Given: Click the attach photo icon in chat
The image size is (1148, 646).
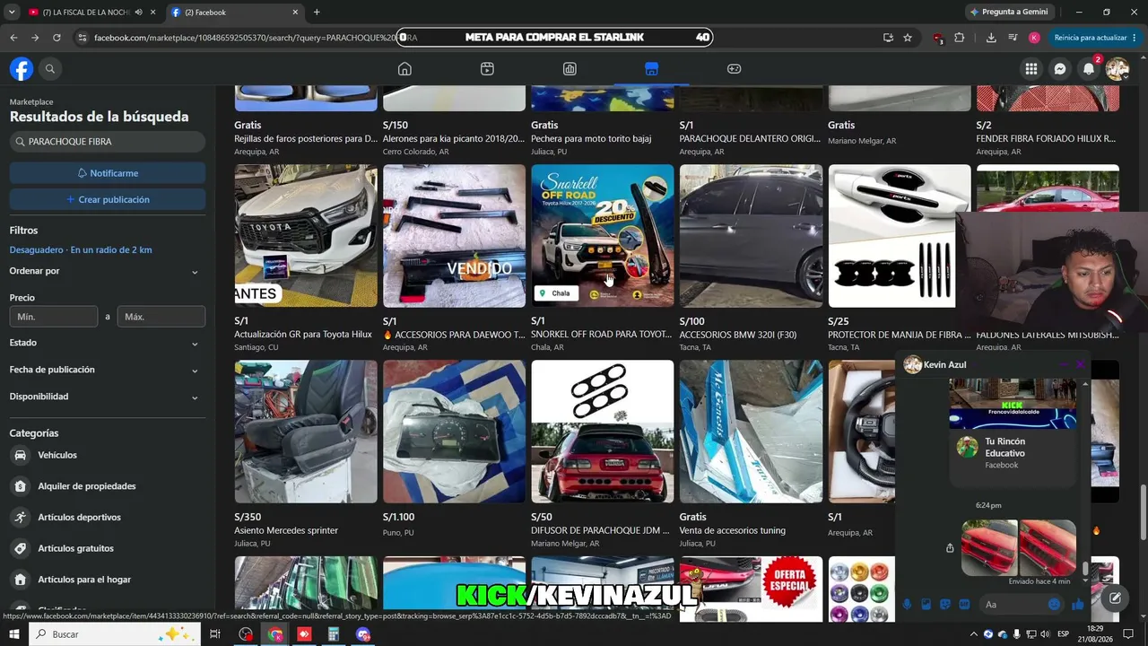Looking at the screenshot, I should (x=926, y=605).
